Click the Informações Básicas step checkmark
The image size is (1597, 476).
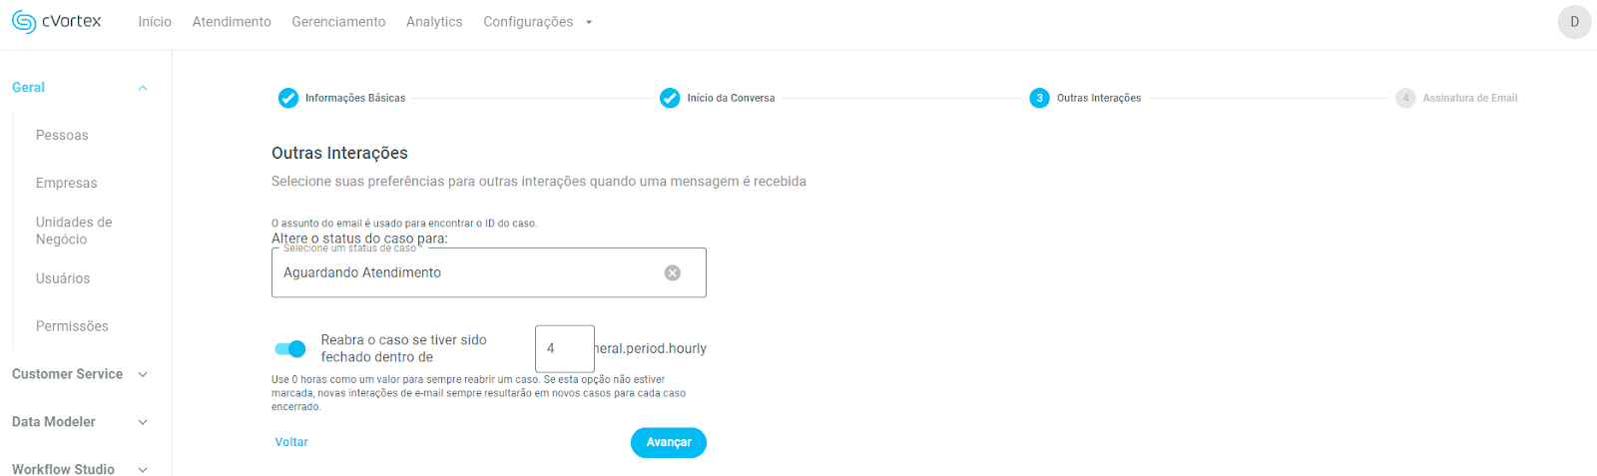(288, 98)
